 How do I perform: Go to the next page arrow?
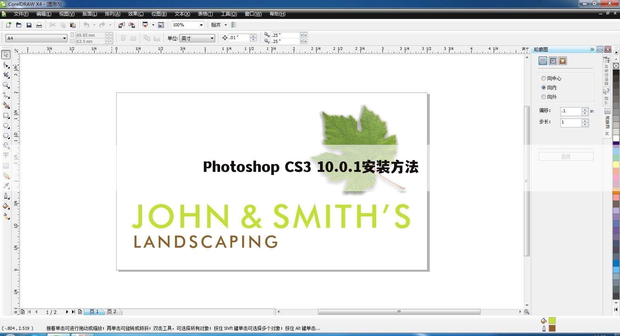[67, 312]
